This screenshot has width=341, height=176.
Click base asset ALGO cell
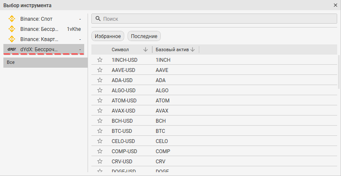coord(162,90)
